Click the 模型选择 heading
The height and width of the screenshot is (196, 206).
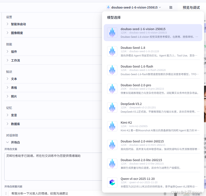(114, 18)
